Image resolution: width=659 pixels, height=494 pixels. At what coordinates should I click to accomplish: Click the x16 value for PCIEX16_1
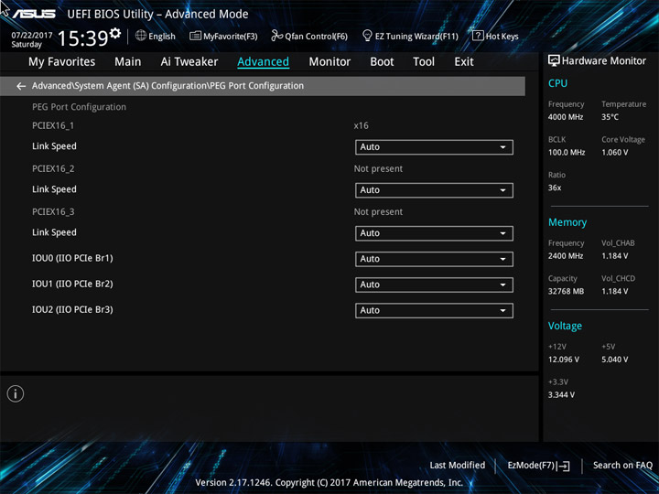(361, 125)
